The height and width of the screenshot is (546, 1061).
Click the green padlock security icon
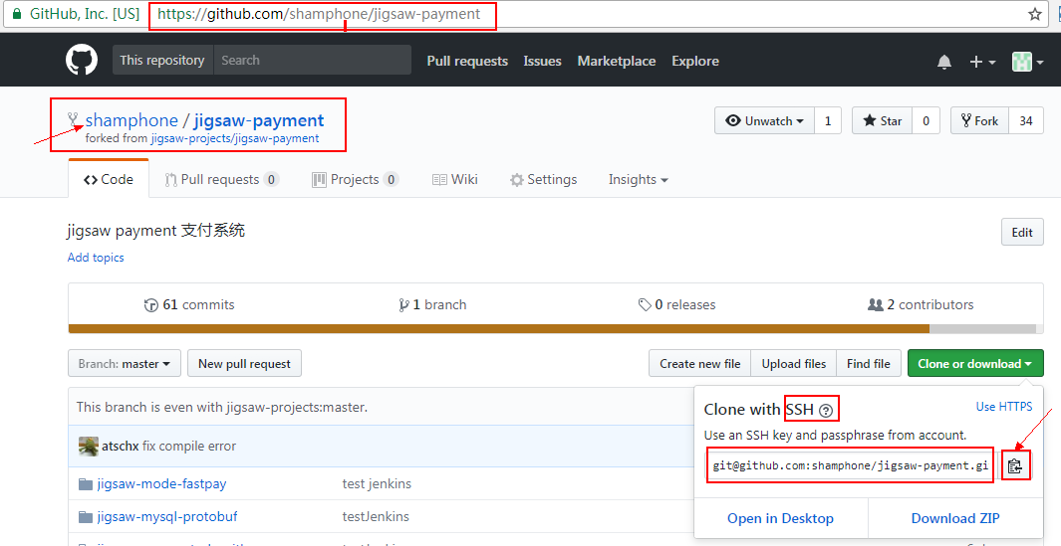point(17,14)
